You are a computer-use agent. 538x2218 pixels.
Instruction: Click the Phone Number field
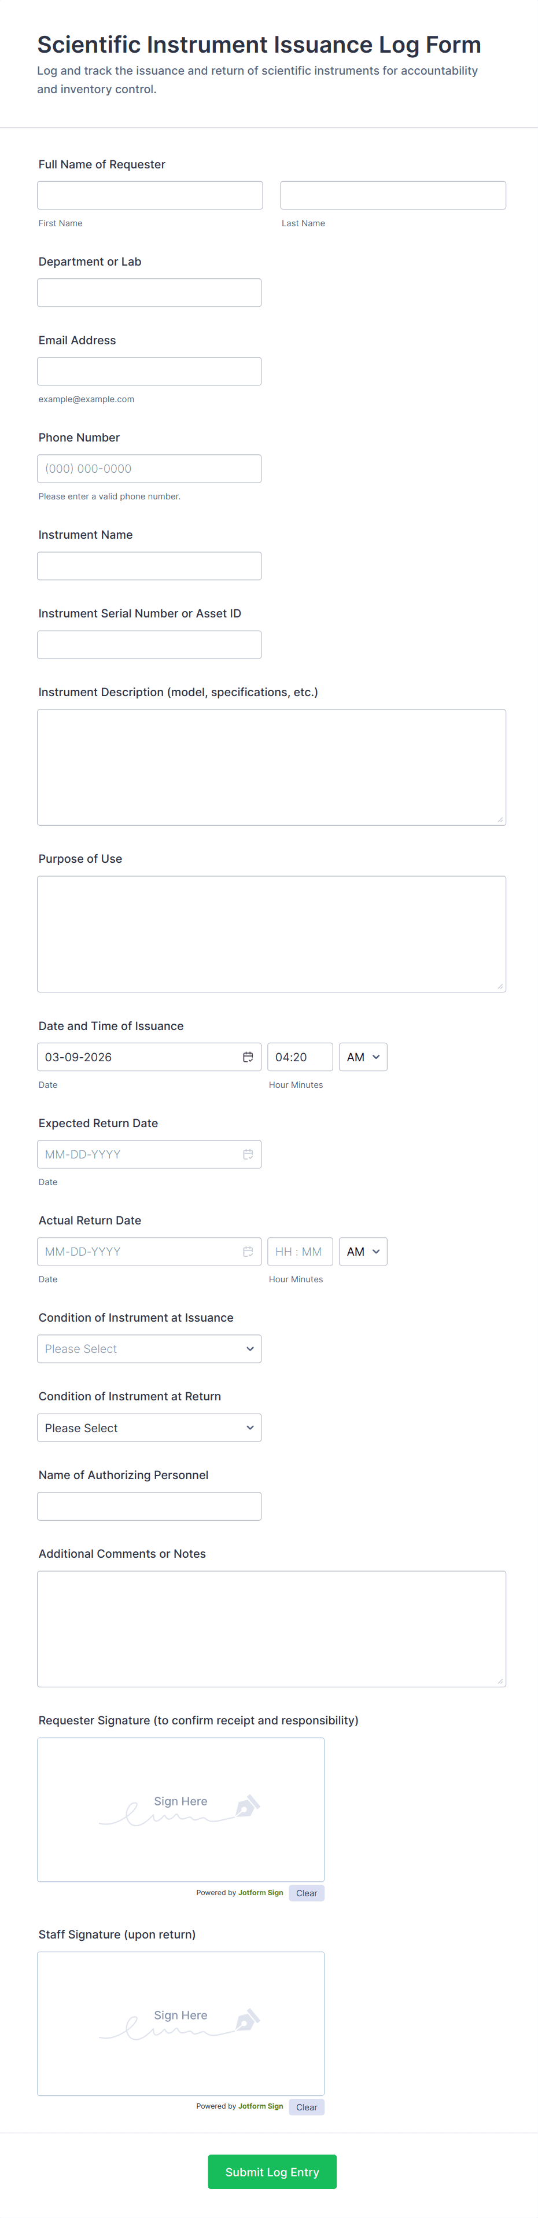[x=149, y=468]
